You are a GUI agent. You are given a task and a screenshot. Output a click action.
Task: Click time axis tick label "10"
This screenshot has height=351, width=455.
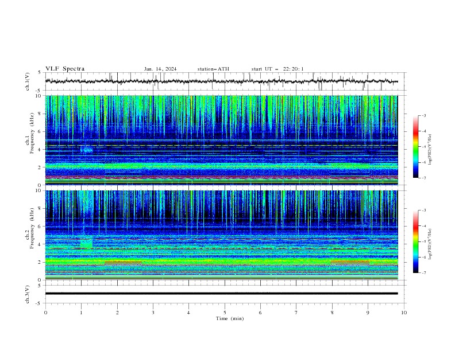(404, 313)
